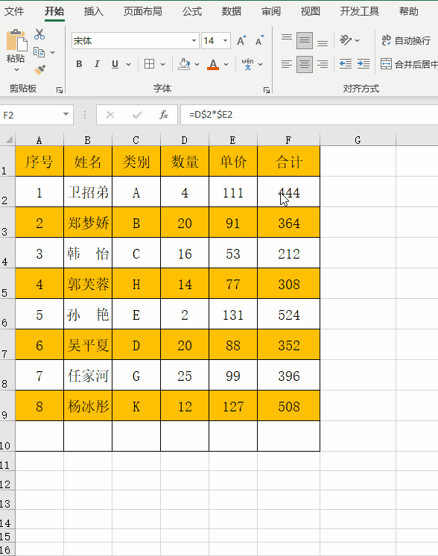Toggle 自动换行 wrap text
This screenshot has width=438, height=556.
coord(406,40)
